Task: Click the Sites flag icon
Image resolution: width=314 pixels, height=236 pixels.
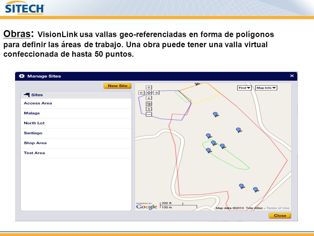Action: pos(26,95)
